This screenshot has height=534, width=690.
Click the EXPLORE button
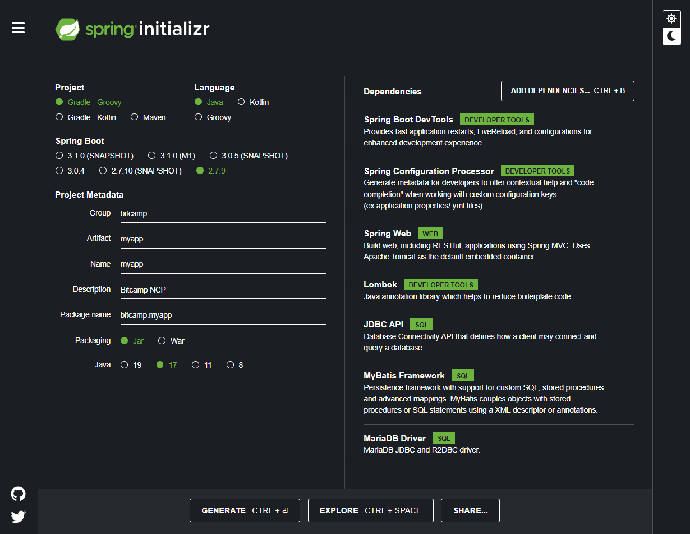tap(370, 510)
